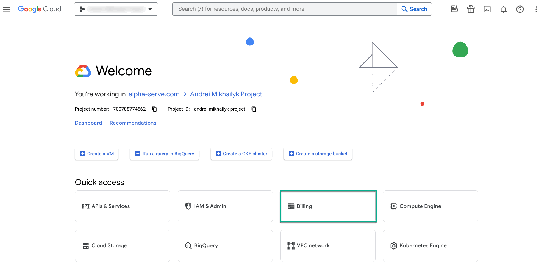Viewport: 542px width, 274px height.
Task: Expand the project selector dropdown
Action: point(150,9)
